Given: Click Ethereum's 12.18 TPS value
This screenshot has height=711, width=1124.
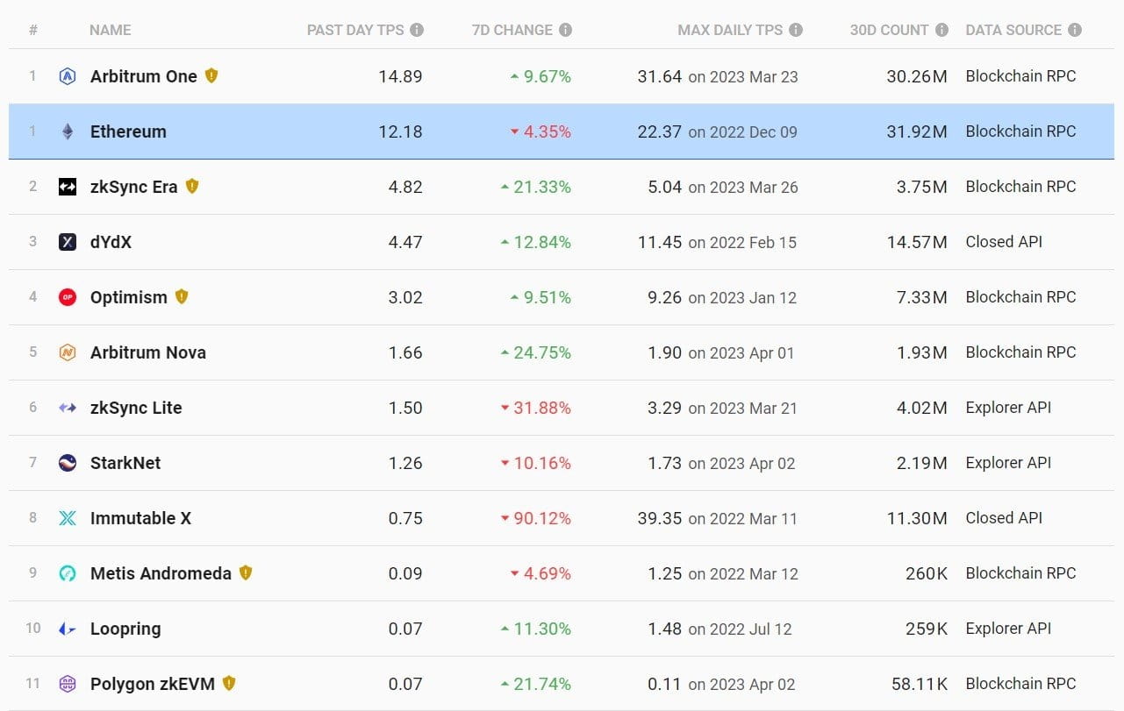Looking at the screenshot, I should pos(400,132).
